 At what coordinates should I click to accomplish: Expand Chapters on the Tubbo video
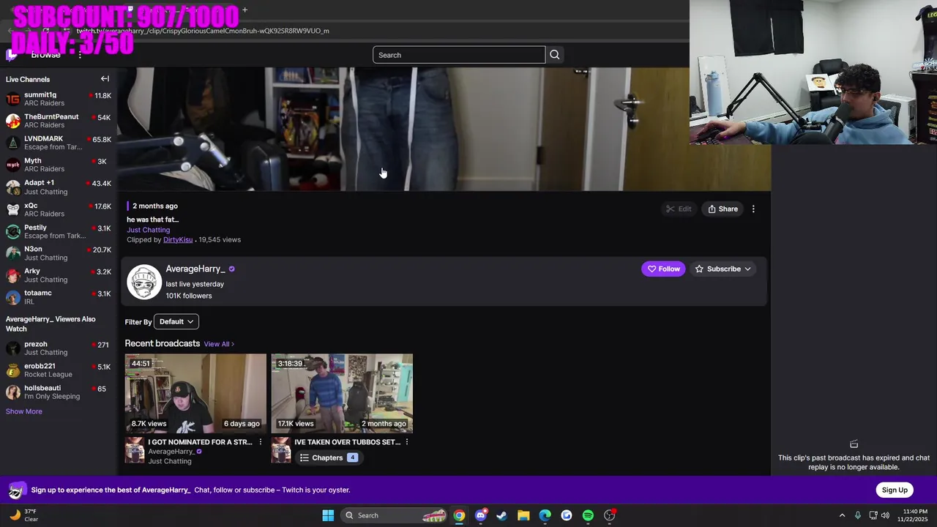[328, 458]
